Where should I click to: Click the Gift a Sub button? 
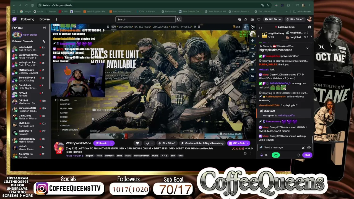[236, 143]
